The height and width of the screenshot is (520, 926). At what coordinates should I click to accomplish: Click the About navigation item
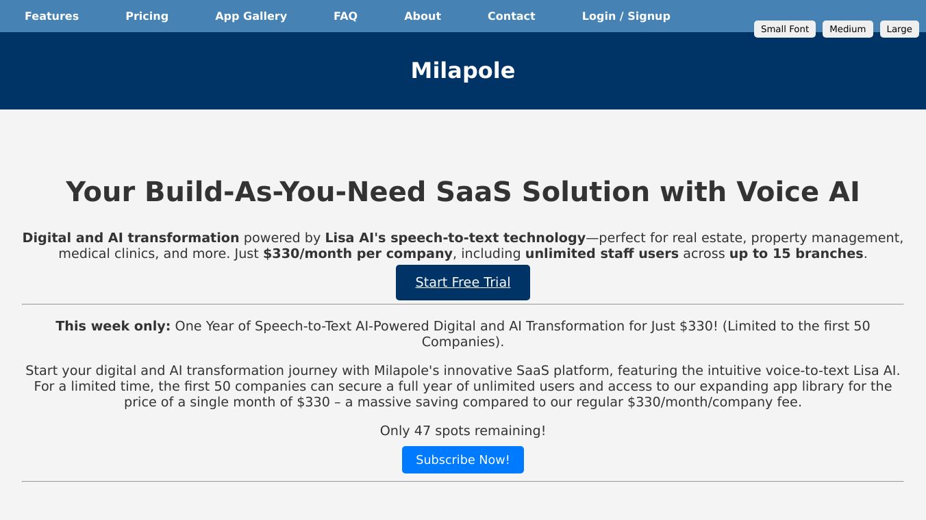[423, 16]
